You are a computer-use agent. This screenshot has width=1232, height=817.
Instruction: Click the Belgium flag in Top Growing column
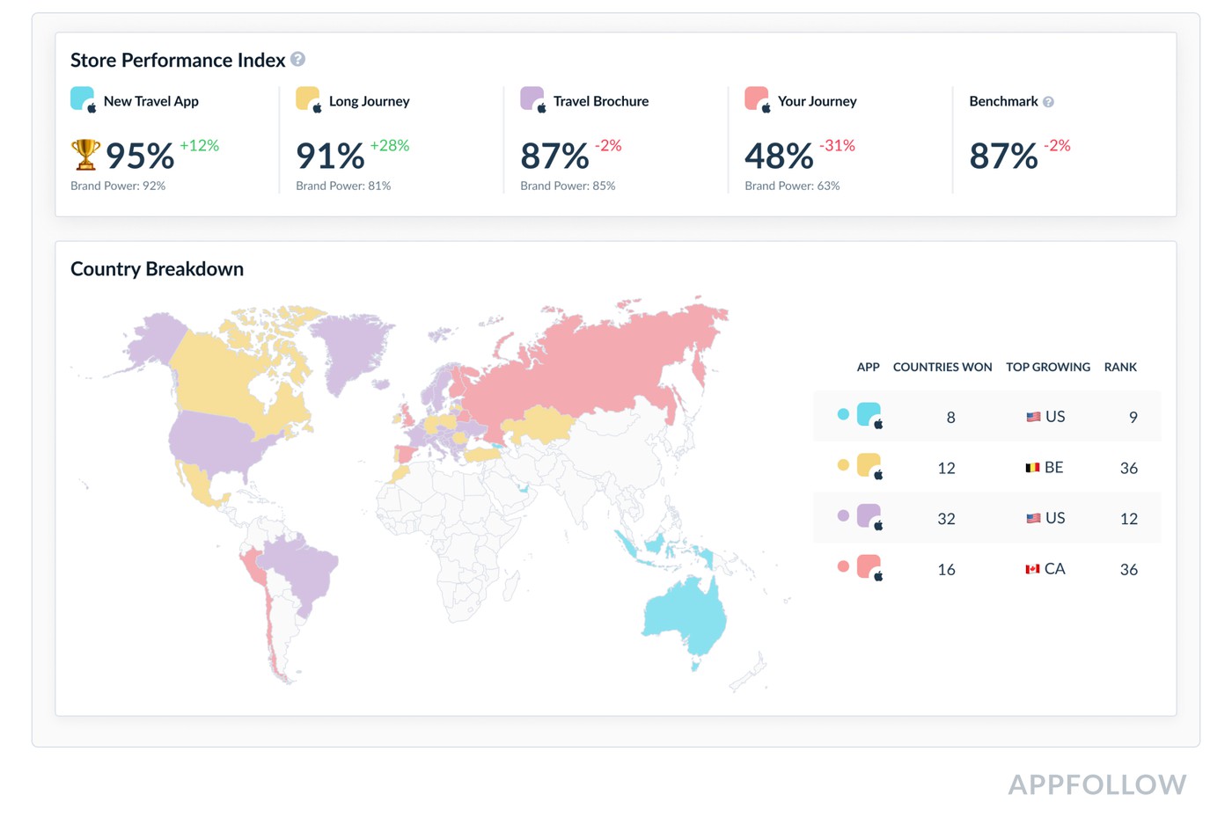click(x=1032, y=468)
